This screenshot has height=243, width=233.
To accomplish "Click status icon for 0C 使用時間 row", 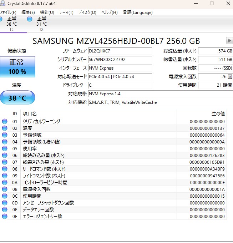I will click(5, 196).
